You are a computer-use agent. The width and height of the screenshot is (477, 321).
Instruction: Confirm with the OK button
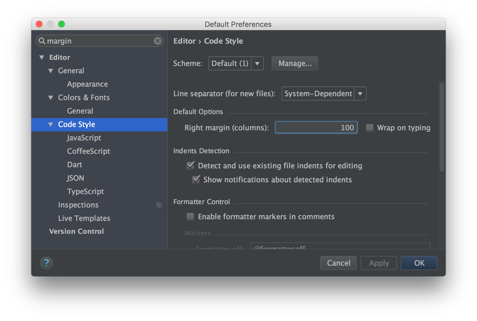pos(419,263)
